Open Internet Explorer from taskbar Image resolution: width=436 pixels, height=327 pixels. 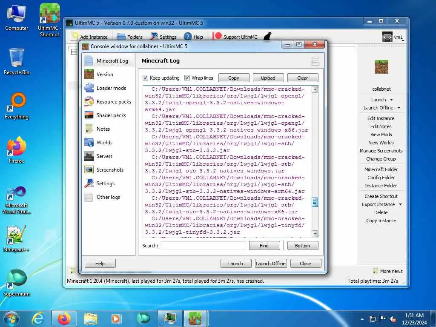point(38,318)
